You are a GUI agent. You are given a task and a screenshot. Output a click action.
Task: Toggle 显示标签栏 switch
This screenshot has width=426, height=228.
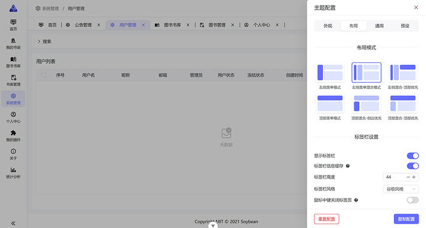point(412,156)
